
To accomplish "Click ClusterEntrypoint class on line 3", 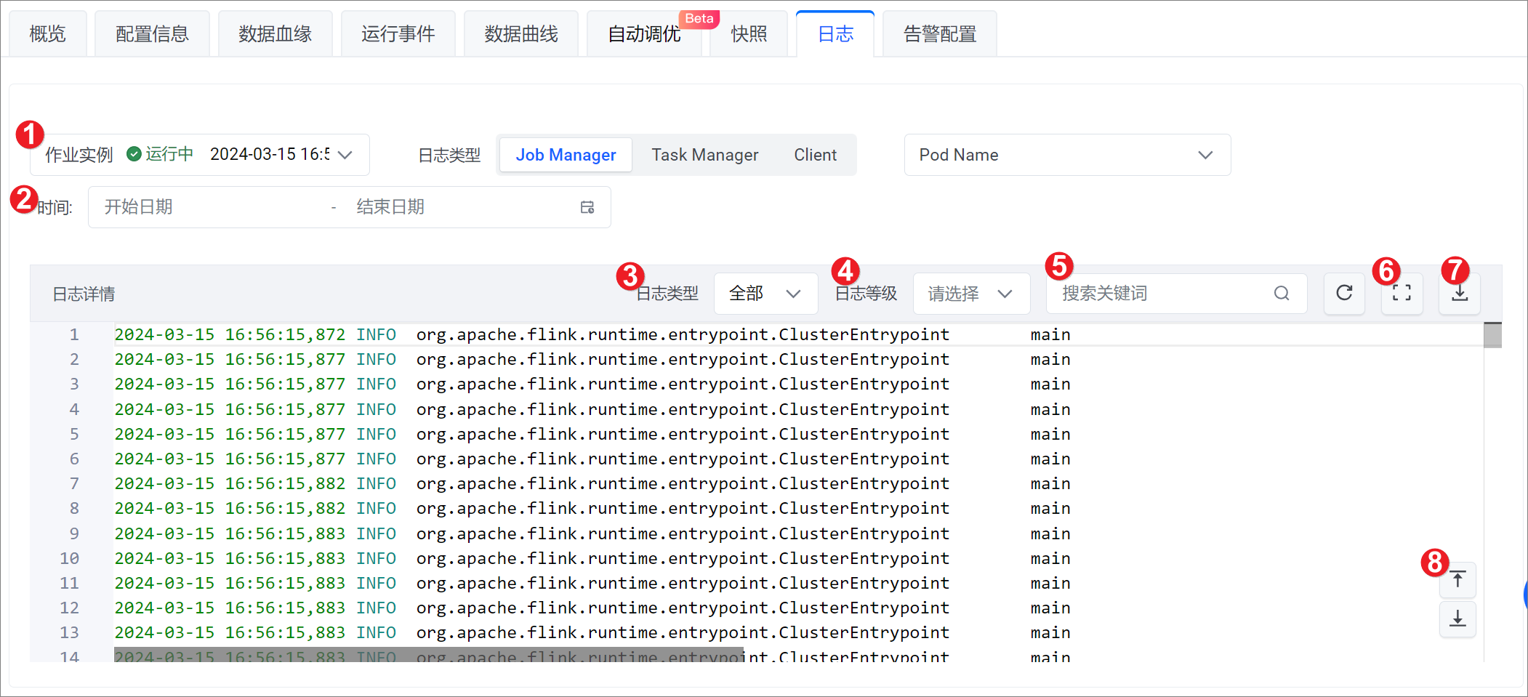I will pyautogui.click(x=683, y=384).
